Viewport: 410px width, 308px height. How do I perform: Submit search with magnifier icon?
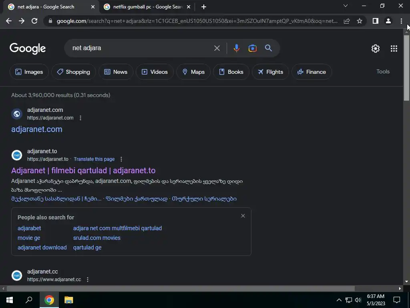[x=268, y=48]
